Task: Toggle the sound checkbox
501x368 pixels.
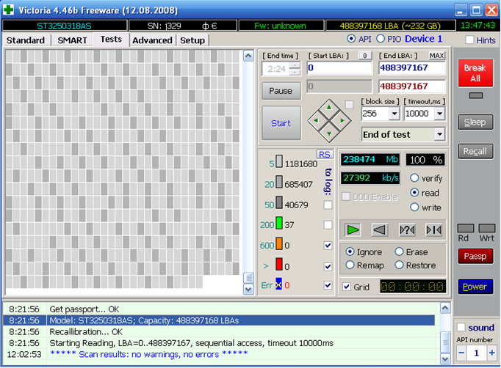Action: coord(461,327)
